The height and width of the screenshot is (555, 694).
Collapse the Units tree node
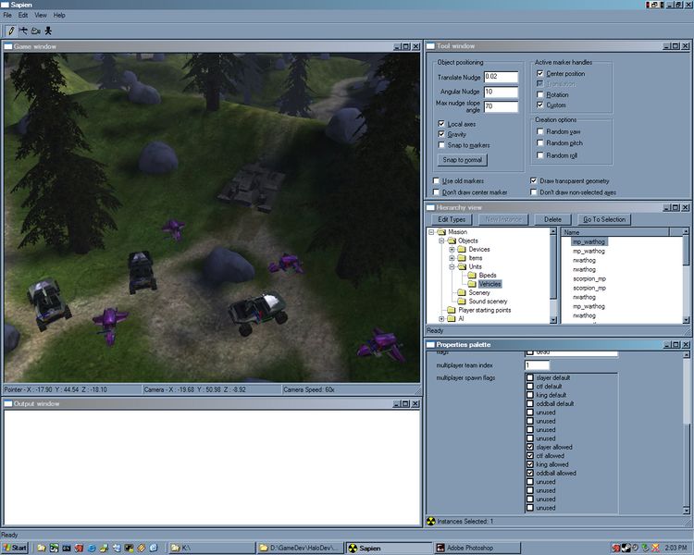pos(452,266)
